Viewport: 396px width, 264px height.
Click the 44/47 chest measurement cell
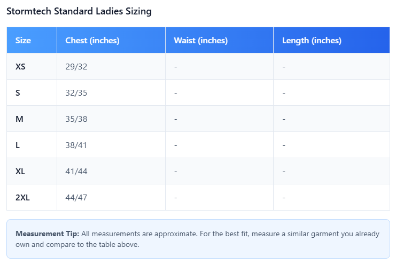click(x=111, y=197)
